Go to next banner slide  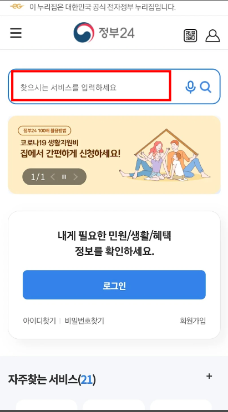pos(75,177)
